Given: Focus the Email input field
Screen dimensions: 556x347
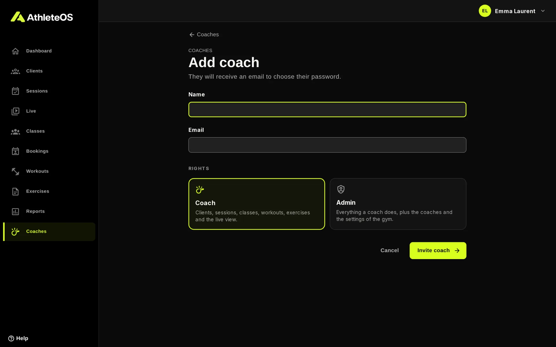Looking at the screenshot, I should point(327,145).
